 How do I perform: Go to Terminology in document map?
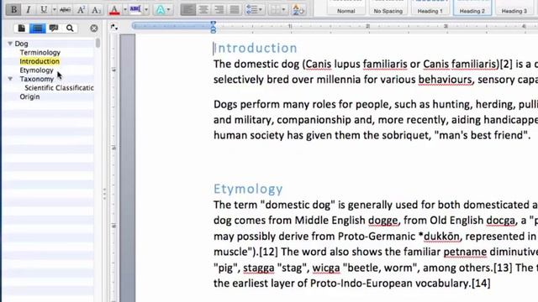pyautogui.click(x=40, y=52)
